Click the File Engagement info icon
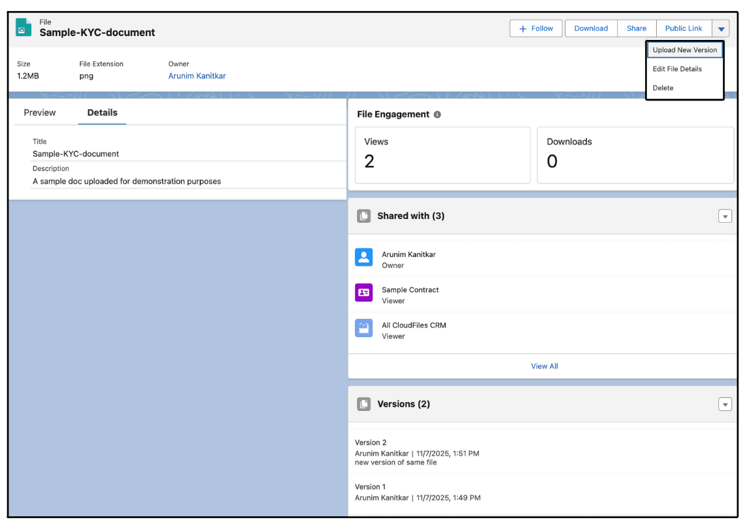The height and width of the screenshot is (528, 749). point(437,114)
